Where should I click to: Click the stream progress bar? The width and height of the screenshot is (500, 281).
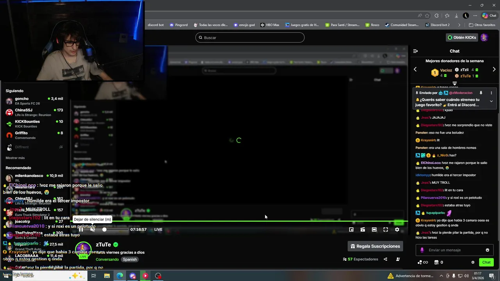click(x=239, y=222)
